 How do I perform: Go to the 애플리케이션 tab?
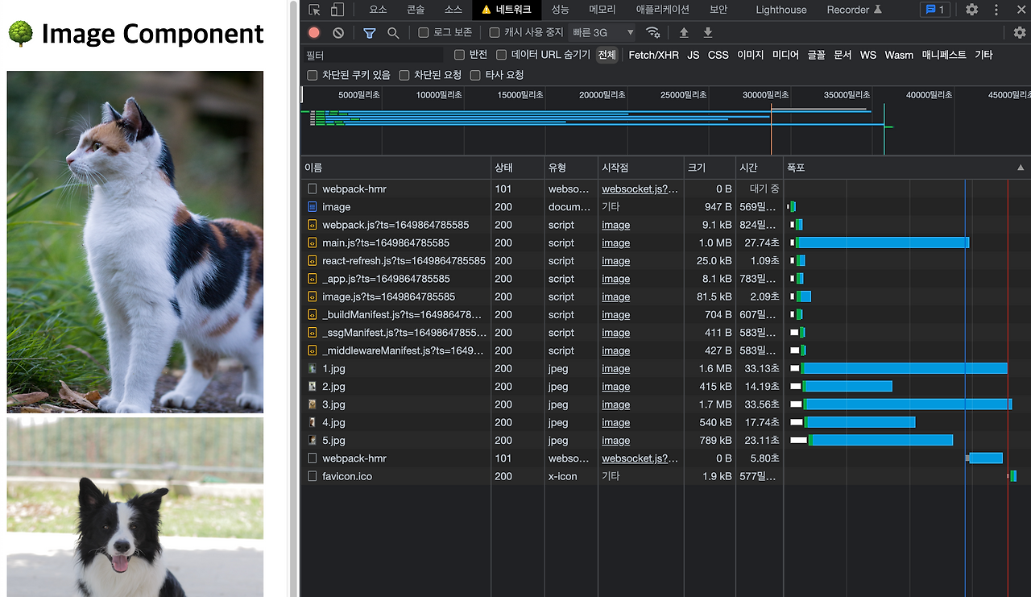(663, 10)
